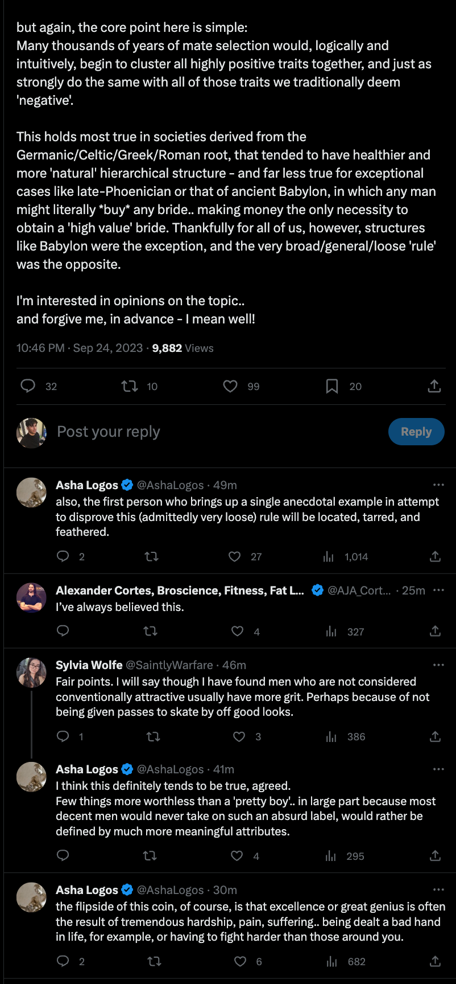Open the Asha Logos name on the 49m reply
The width and height of the screenshot is (456, 984).
point(87,485)
